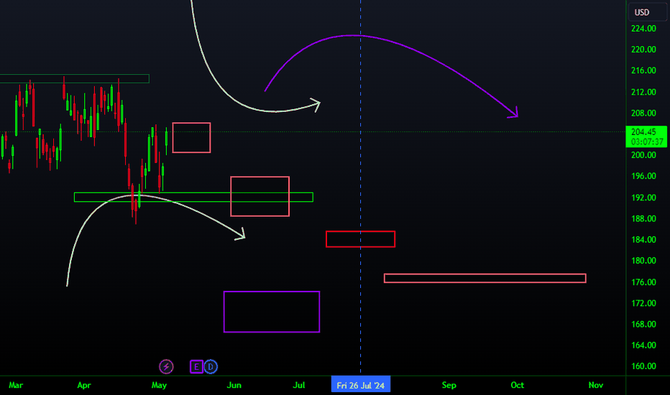
Task: Click the 208.00 price axis label
Action: coord(643,113)
